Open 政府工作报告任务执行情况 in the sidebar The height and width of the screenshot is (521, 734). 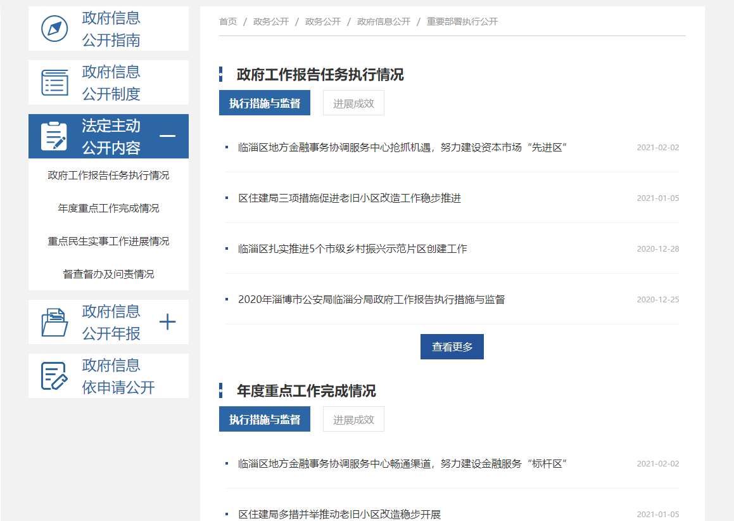(x=108, y=176)
